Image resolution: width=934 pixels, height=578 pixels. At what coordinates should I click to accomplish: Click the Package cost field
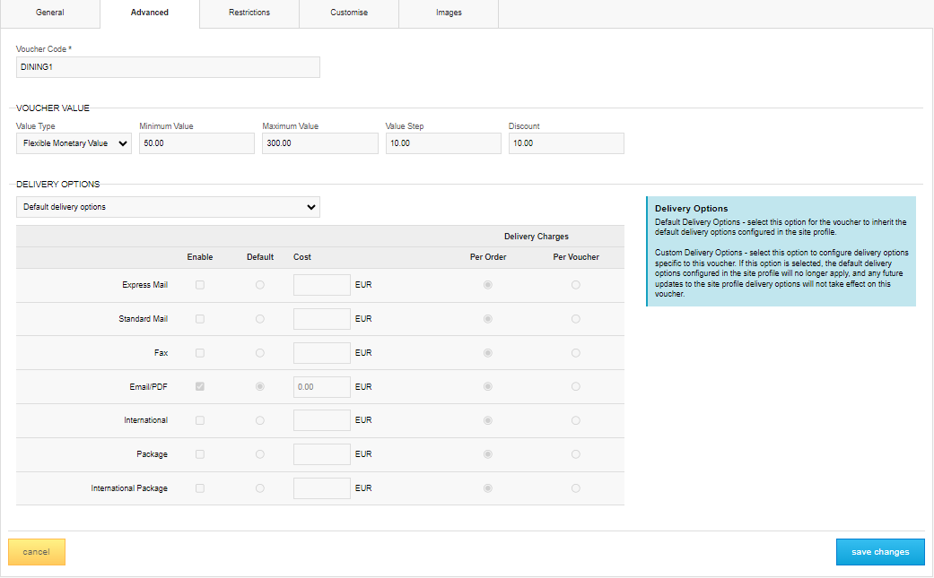322,454
